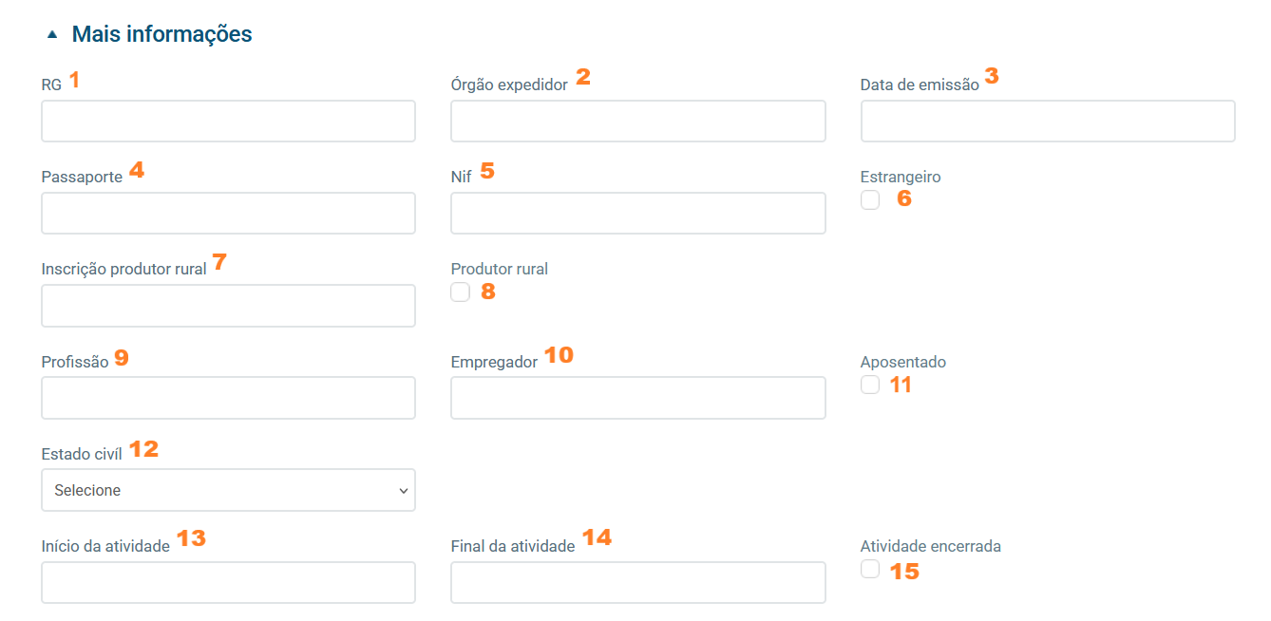Screen dimensions: 1271x621
Task: Click the Atividade encerrada label
Action: tap(931, 546)
